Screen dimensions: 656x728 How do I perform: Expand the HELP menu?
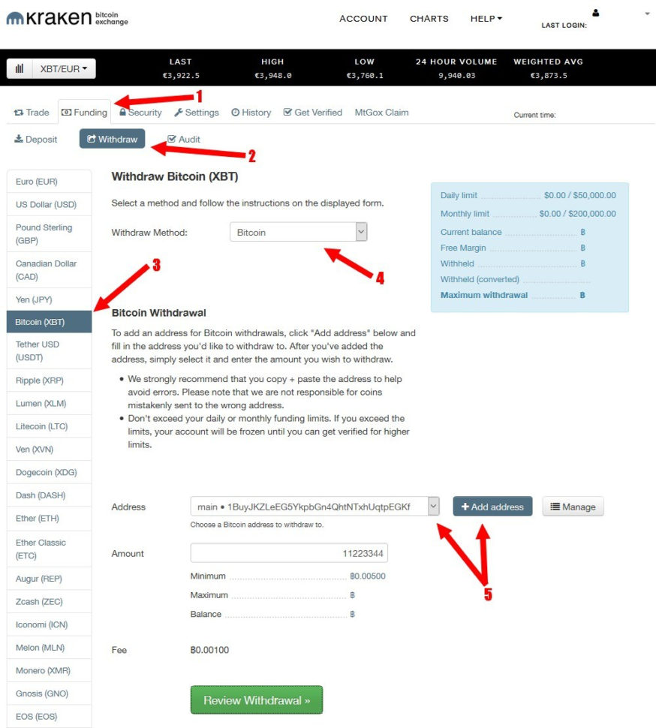click(486, 18)
